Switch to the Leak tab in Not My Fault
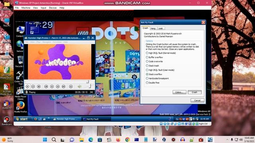This screenshot has height=143, width=255. coord(161,28)
